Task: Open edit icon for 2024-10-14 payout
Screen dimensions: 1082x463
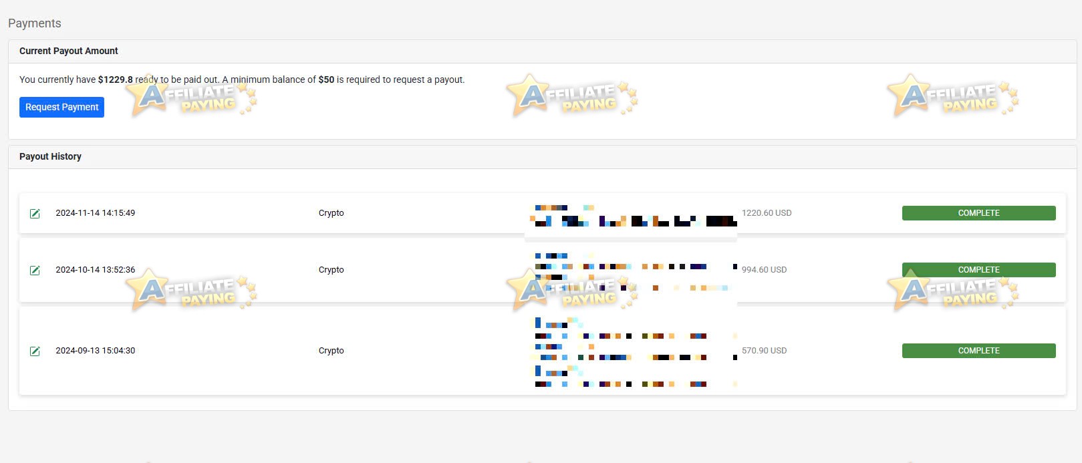Action: coord(35,270)
